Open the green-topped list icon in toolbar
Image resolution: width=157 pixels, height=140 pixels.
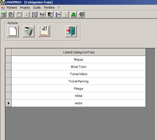click(3, 14)
